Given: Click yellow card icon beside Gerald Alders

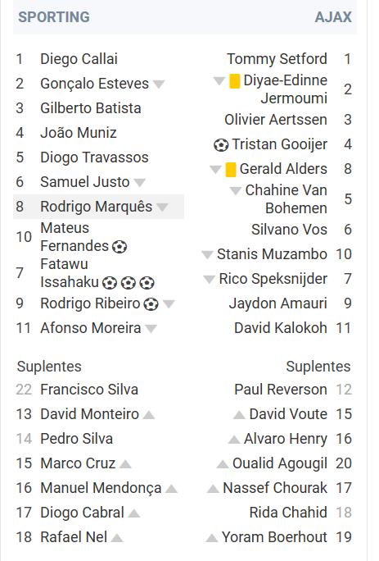Looking at the screenshot, I should tap(231, 170).
